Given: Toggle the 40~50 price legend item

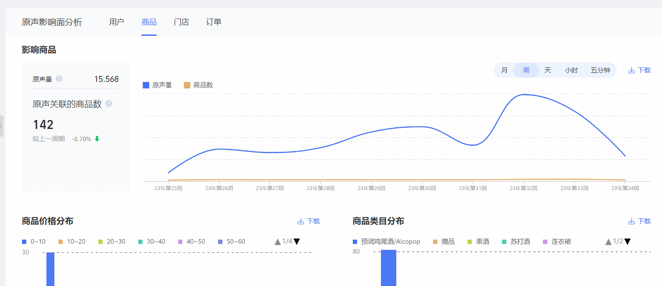Looking at the screenshot, I should [x=191, y=242].
